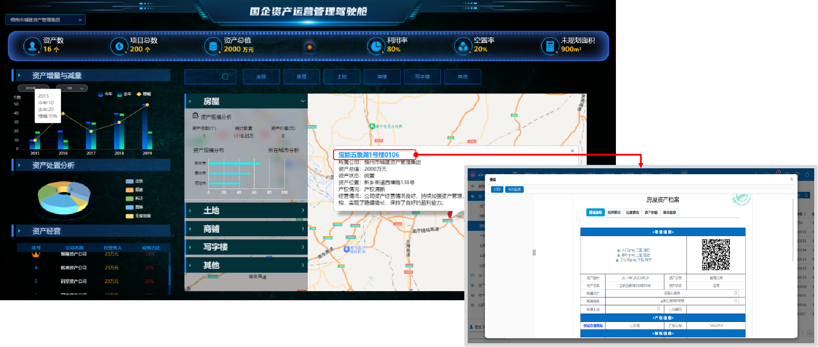Click the 查看 dialog vertical scrollbar

coord(793,230)
